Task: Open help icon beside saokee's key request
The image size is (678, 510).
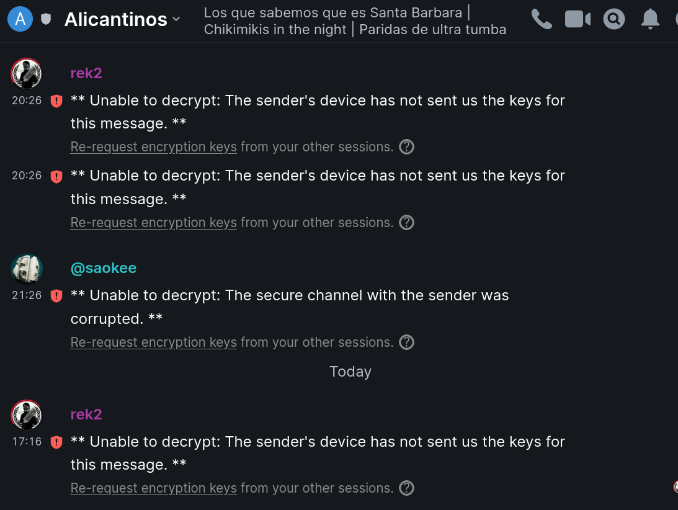Action: [x=406, y=342]
